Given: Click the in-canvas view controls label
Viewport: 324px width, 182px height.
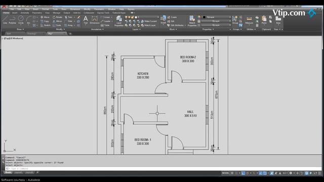Looking at the screenshot, I should click(13, 38).
